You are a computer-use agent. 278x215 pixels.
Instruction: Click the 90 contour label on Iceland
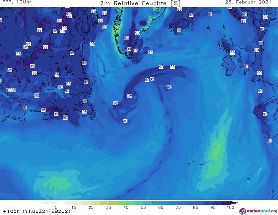tap(179, 30)
